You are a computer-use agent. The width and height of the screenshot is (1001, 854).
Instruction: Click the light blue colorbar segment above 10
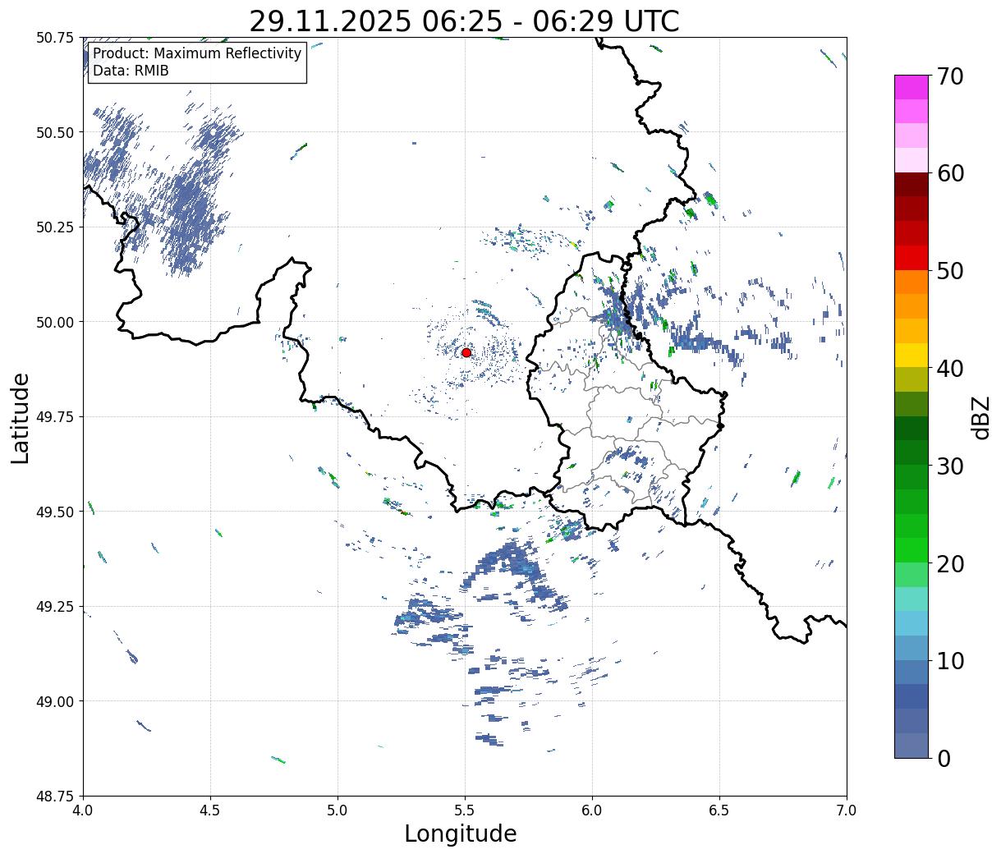(911, 647)
